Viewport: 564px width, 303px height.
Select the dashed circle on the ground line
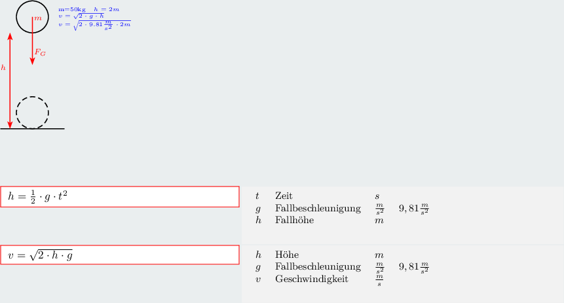coord(32,112)
